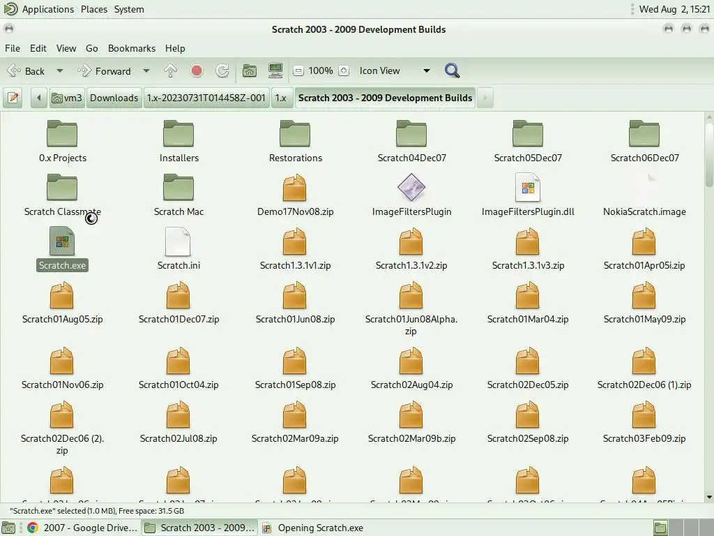Open Back history dropdown arrow
Screen dimensions: 714x536
tap(60, 70)
